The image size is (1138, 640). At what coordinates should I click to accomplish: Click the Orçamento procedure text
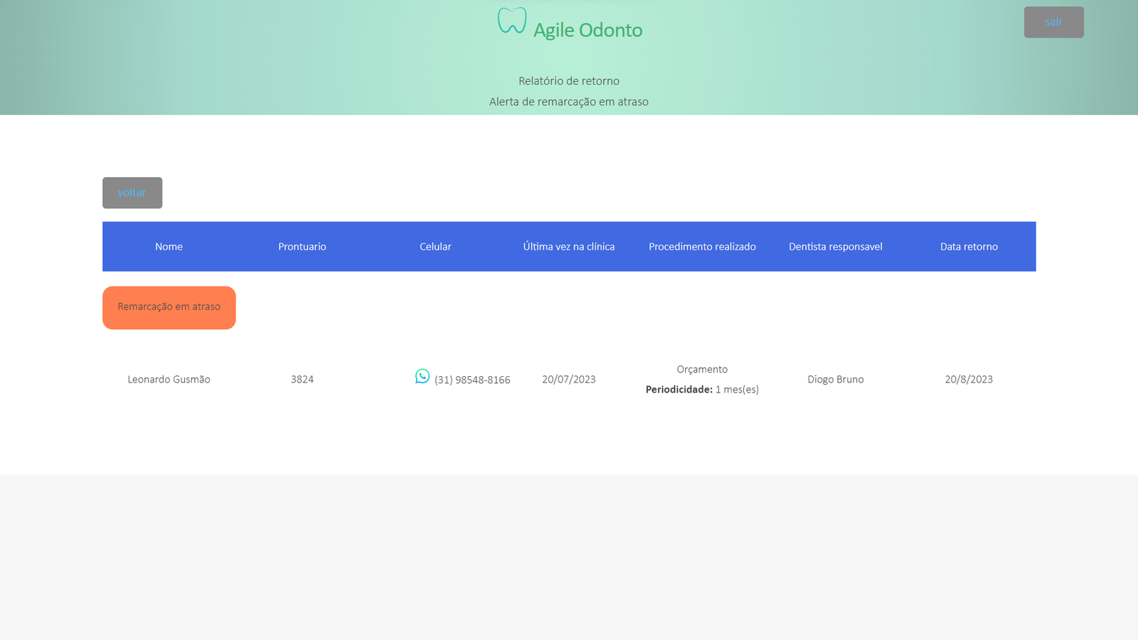(702, 369)
